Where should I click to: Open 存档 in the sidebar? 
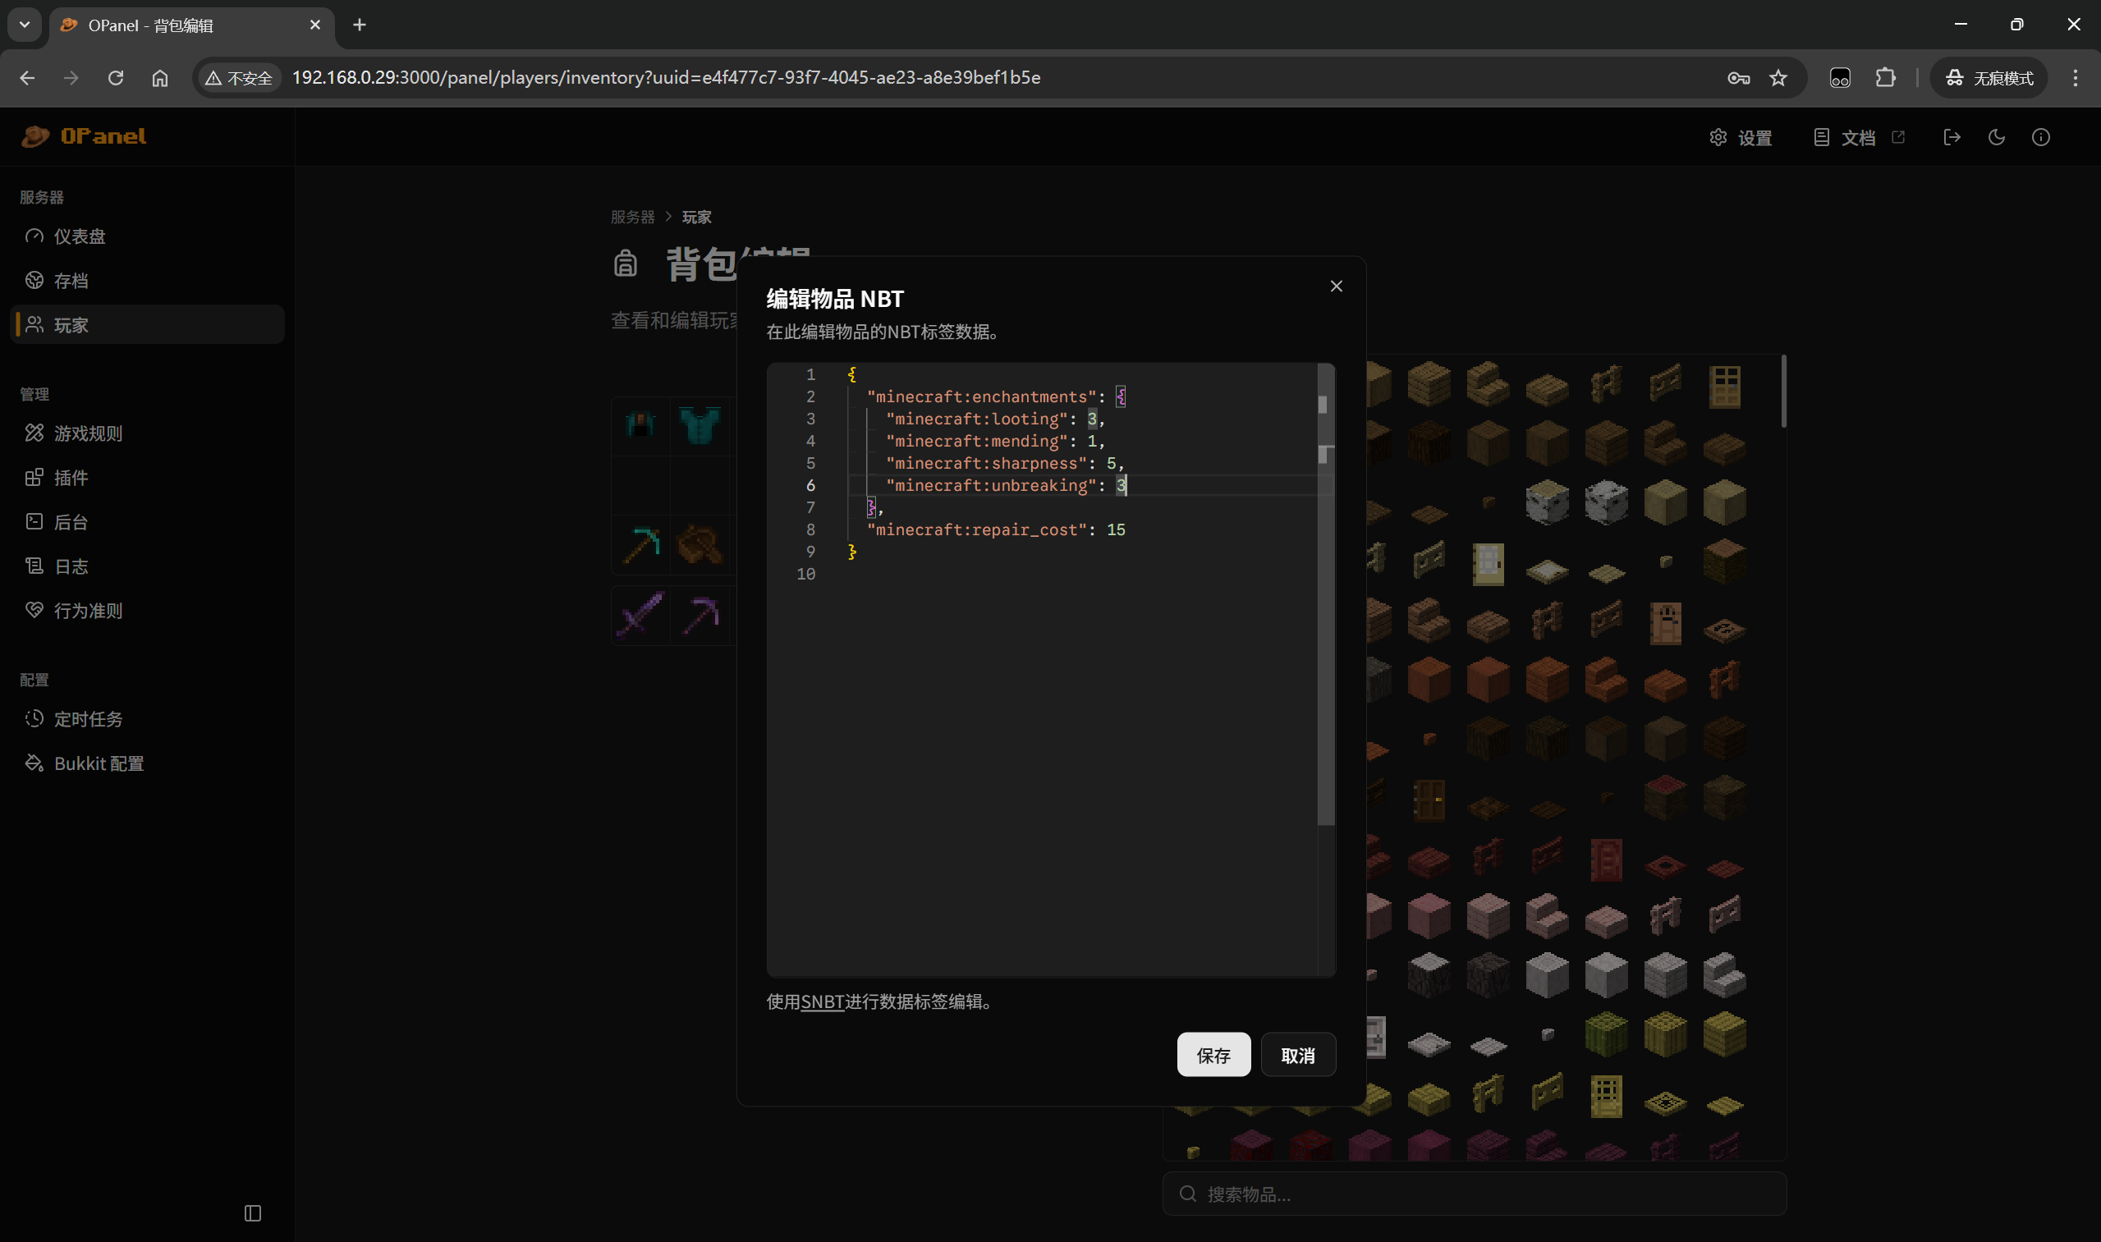click(x=147, y=281)
